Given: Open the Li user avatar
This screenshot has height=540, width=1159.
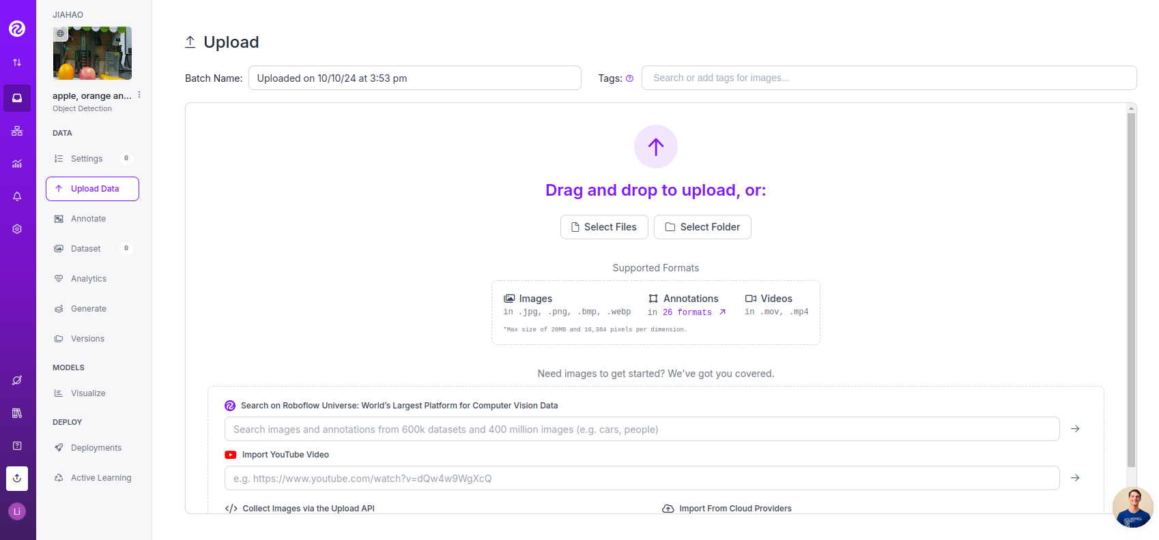Looking at the screenshot, I should tap(17, 511).
